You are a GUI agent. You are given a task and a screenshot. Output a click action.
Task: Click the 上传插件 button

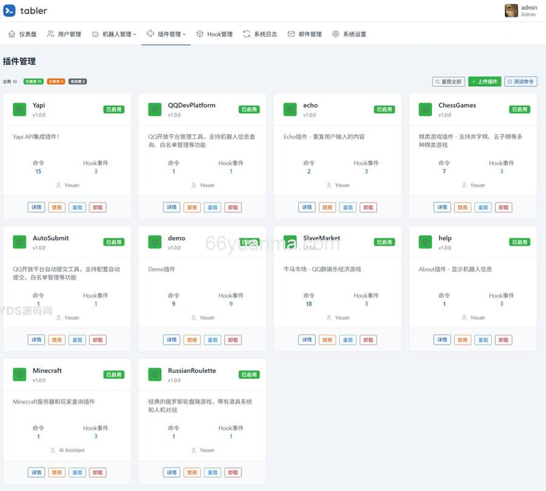click(x=484, y=80)
